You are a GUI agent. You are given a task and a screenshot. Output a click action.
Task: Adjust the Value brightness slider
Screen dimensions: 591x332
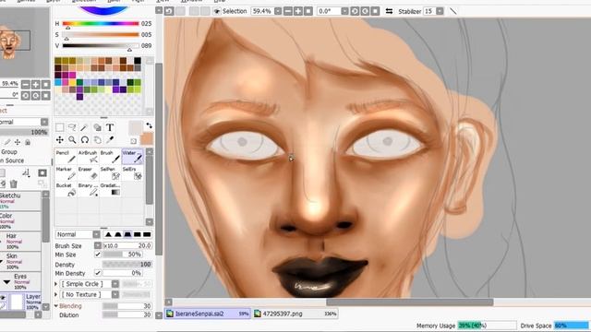click(x=101, y=45)
